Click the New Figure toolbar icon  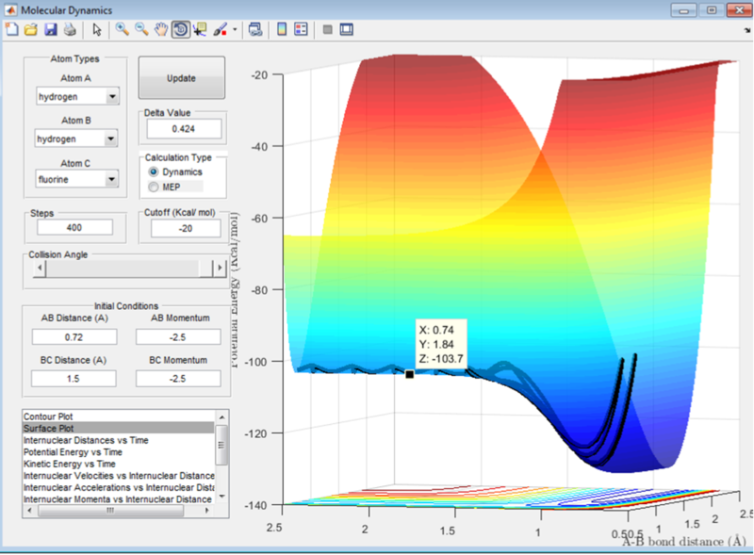click(11, 29)
